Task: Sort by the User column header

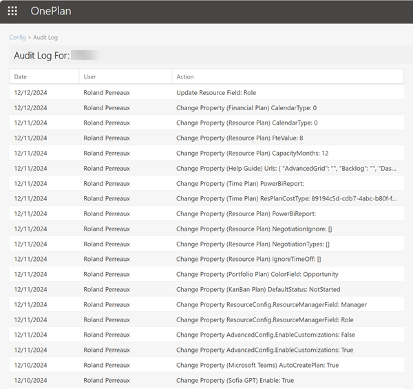Action: (126, 76)
